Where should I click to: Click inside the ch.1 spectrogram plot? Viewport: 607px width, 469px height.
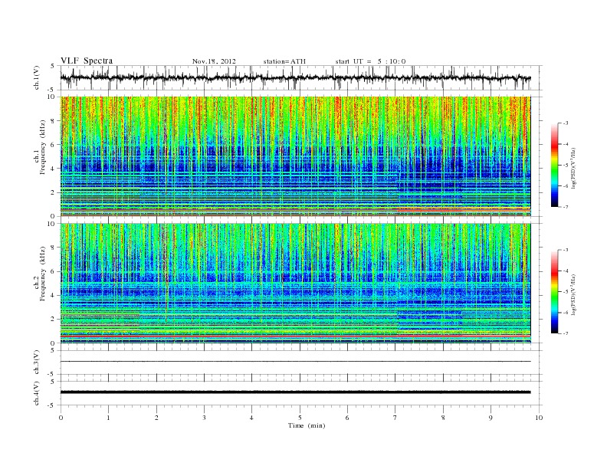[x=295, y=156]
